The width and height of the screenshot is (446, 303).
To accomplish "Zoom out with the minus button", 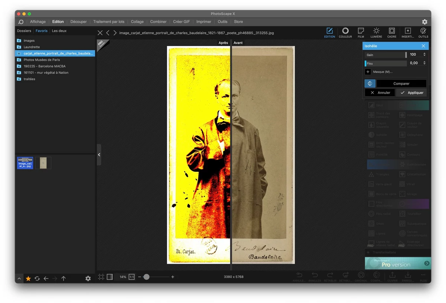I will click(140, 277).
